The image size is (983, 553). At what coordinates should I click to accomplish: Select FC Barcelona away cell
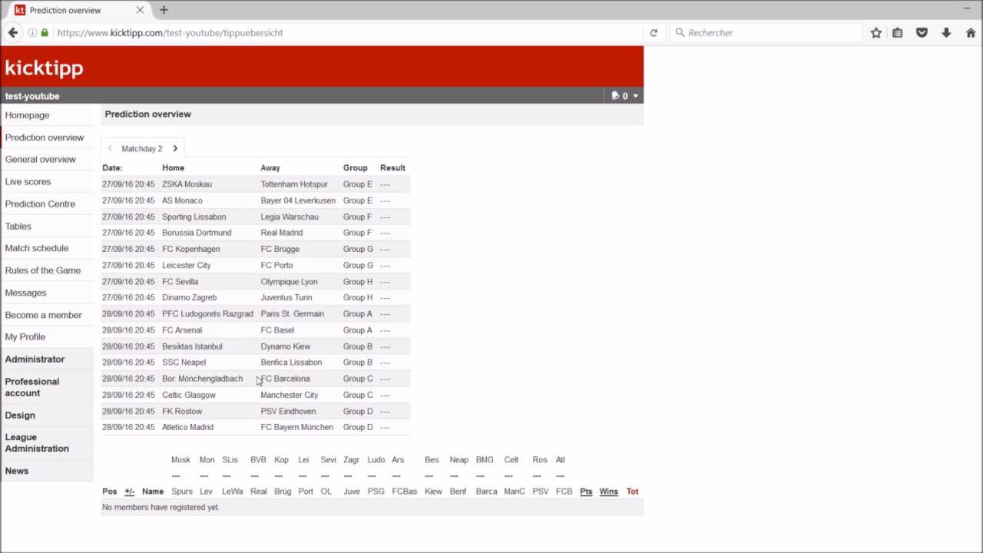(286, 379)
